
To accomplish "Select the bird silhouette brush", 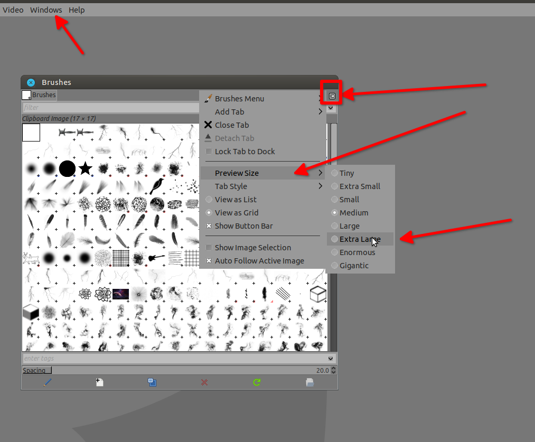I will click(157, 186).
